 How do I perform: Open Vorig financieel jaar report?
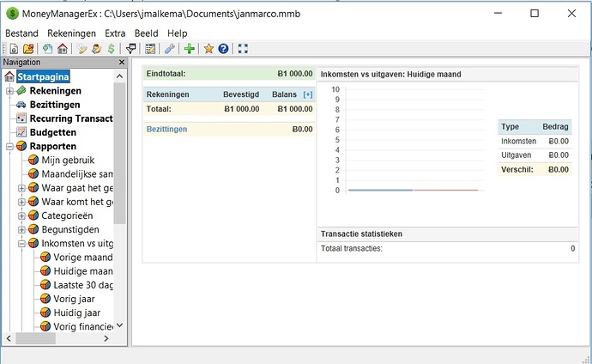coord(82,326)
